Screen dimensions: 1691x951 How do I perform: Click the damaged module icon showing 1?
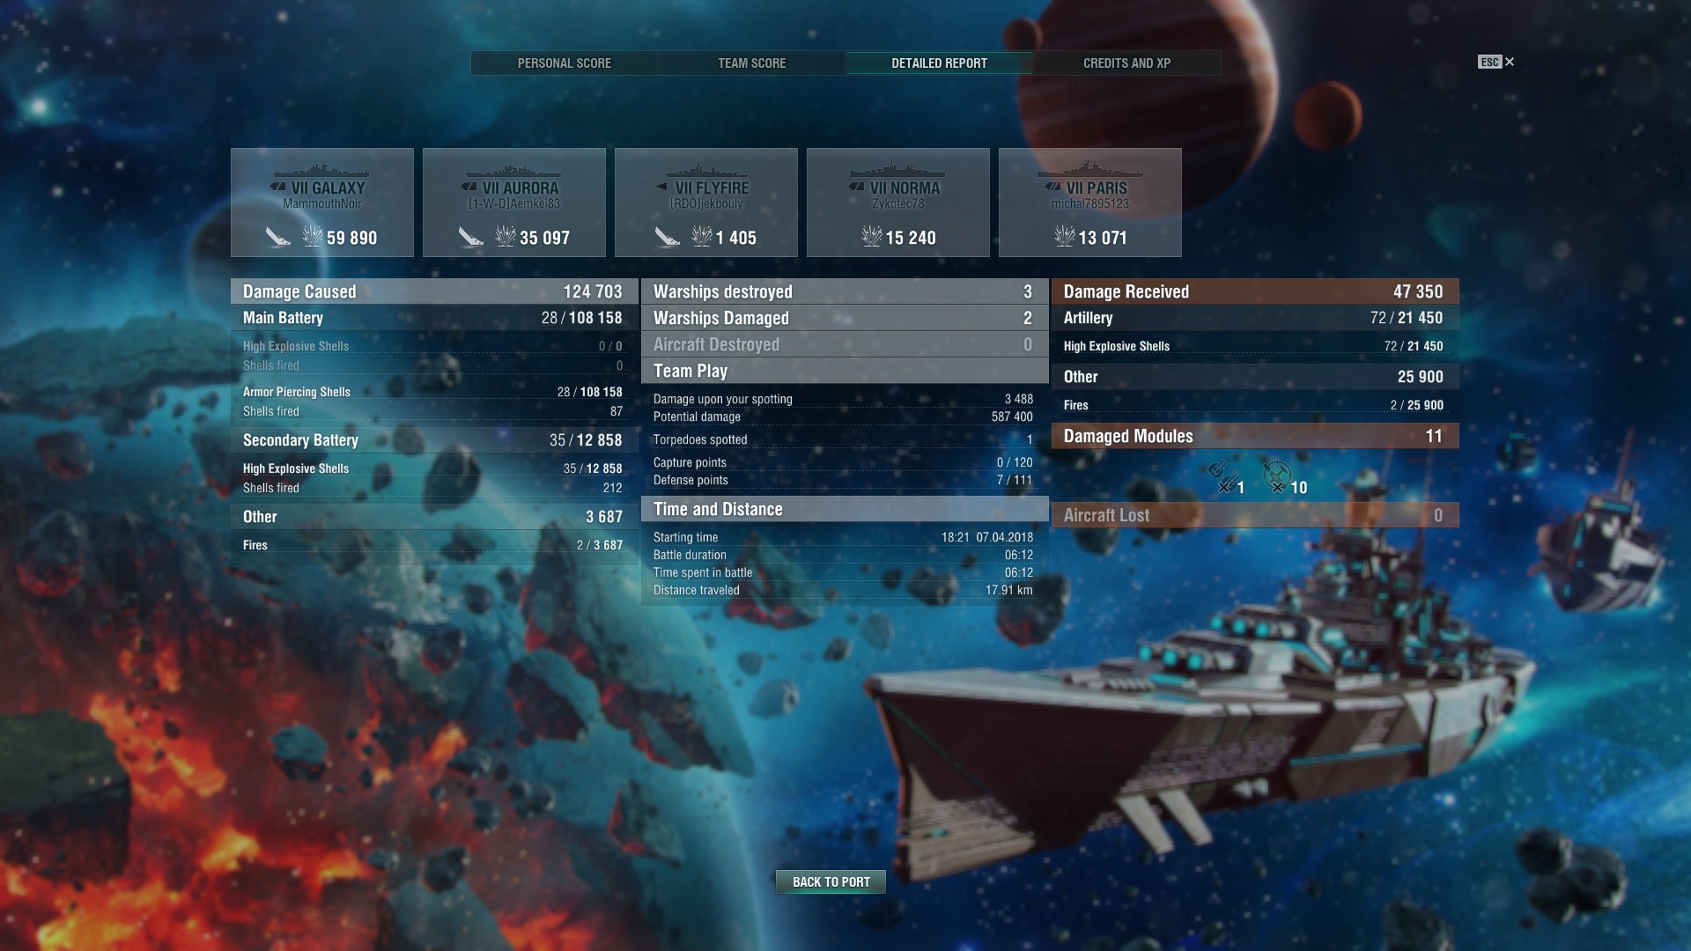tap(1220, 476)
